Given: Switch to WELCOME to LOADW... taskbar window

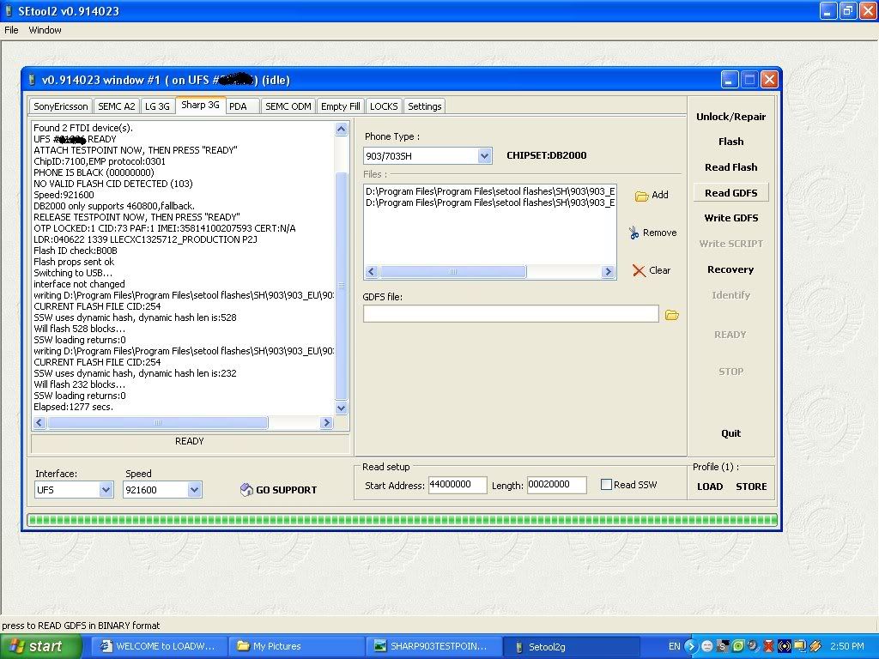Looking at the screenshot, I should (158, 646).
